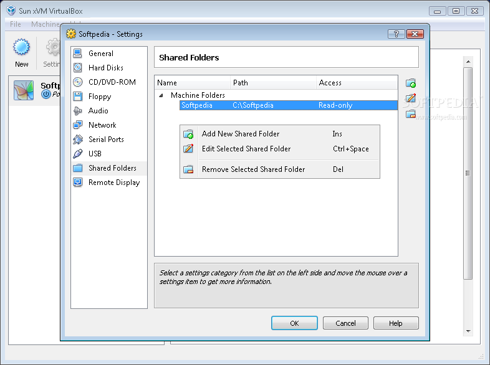Choose Add New Shared Folder from context menu
This screenshot has width=490, height=365.
point(280,134)
